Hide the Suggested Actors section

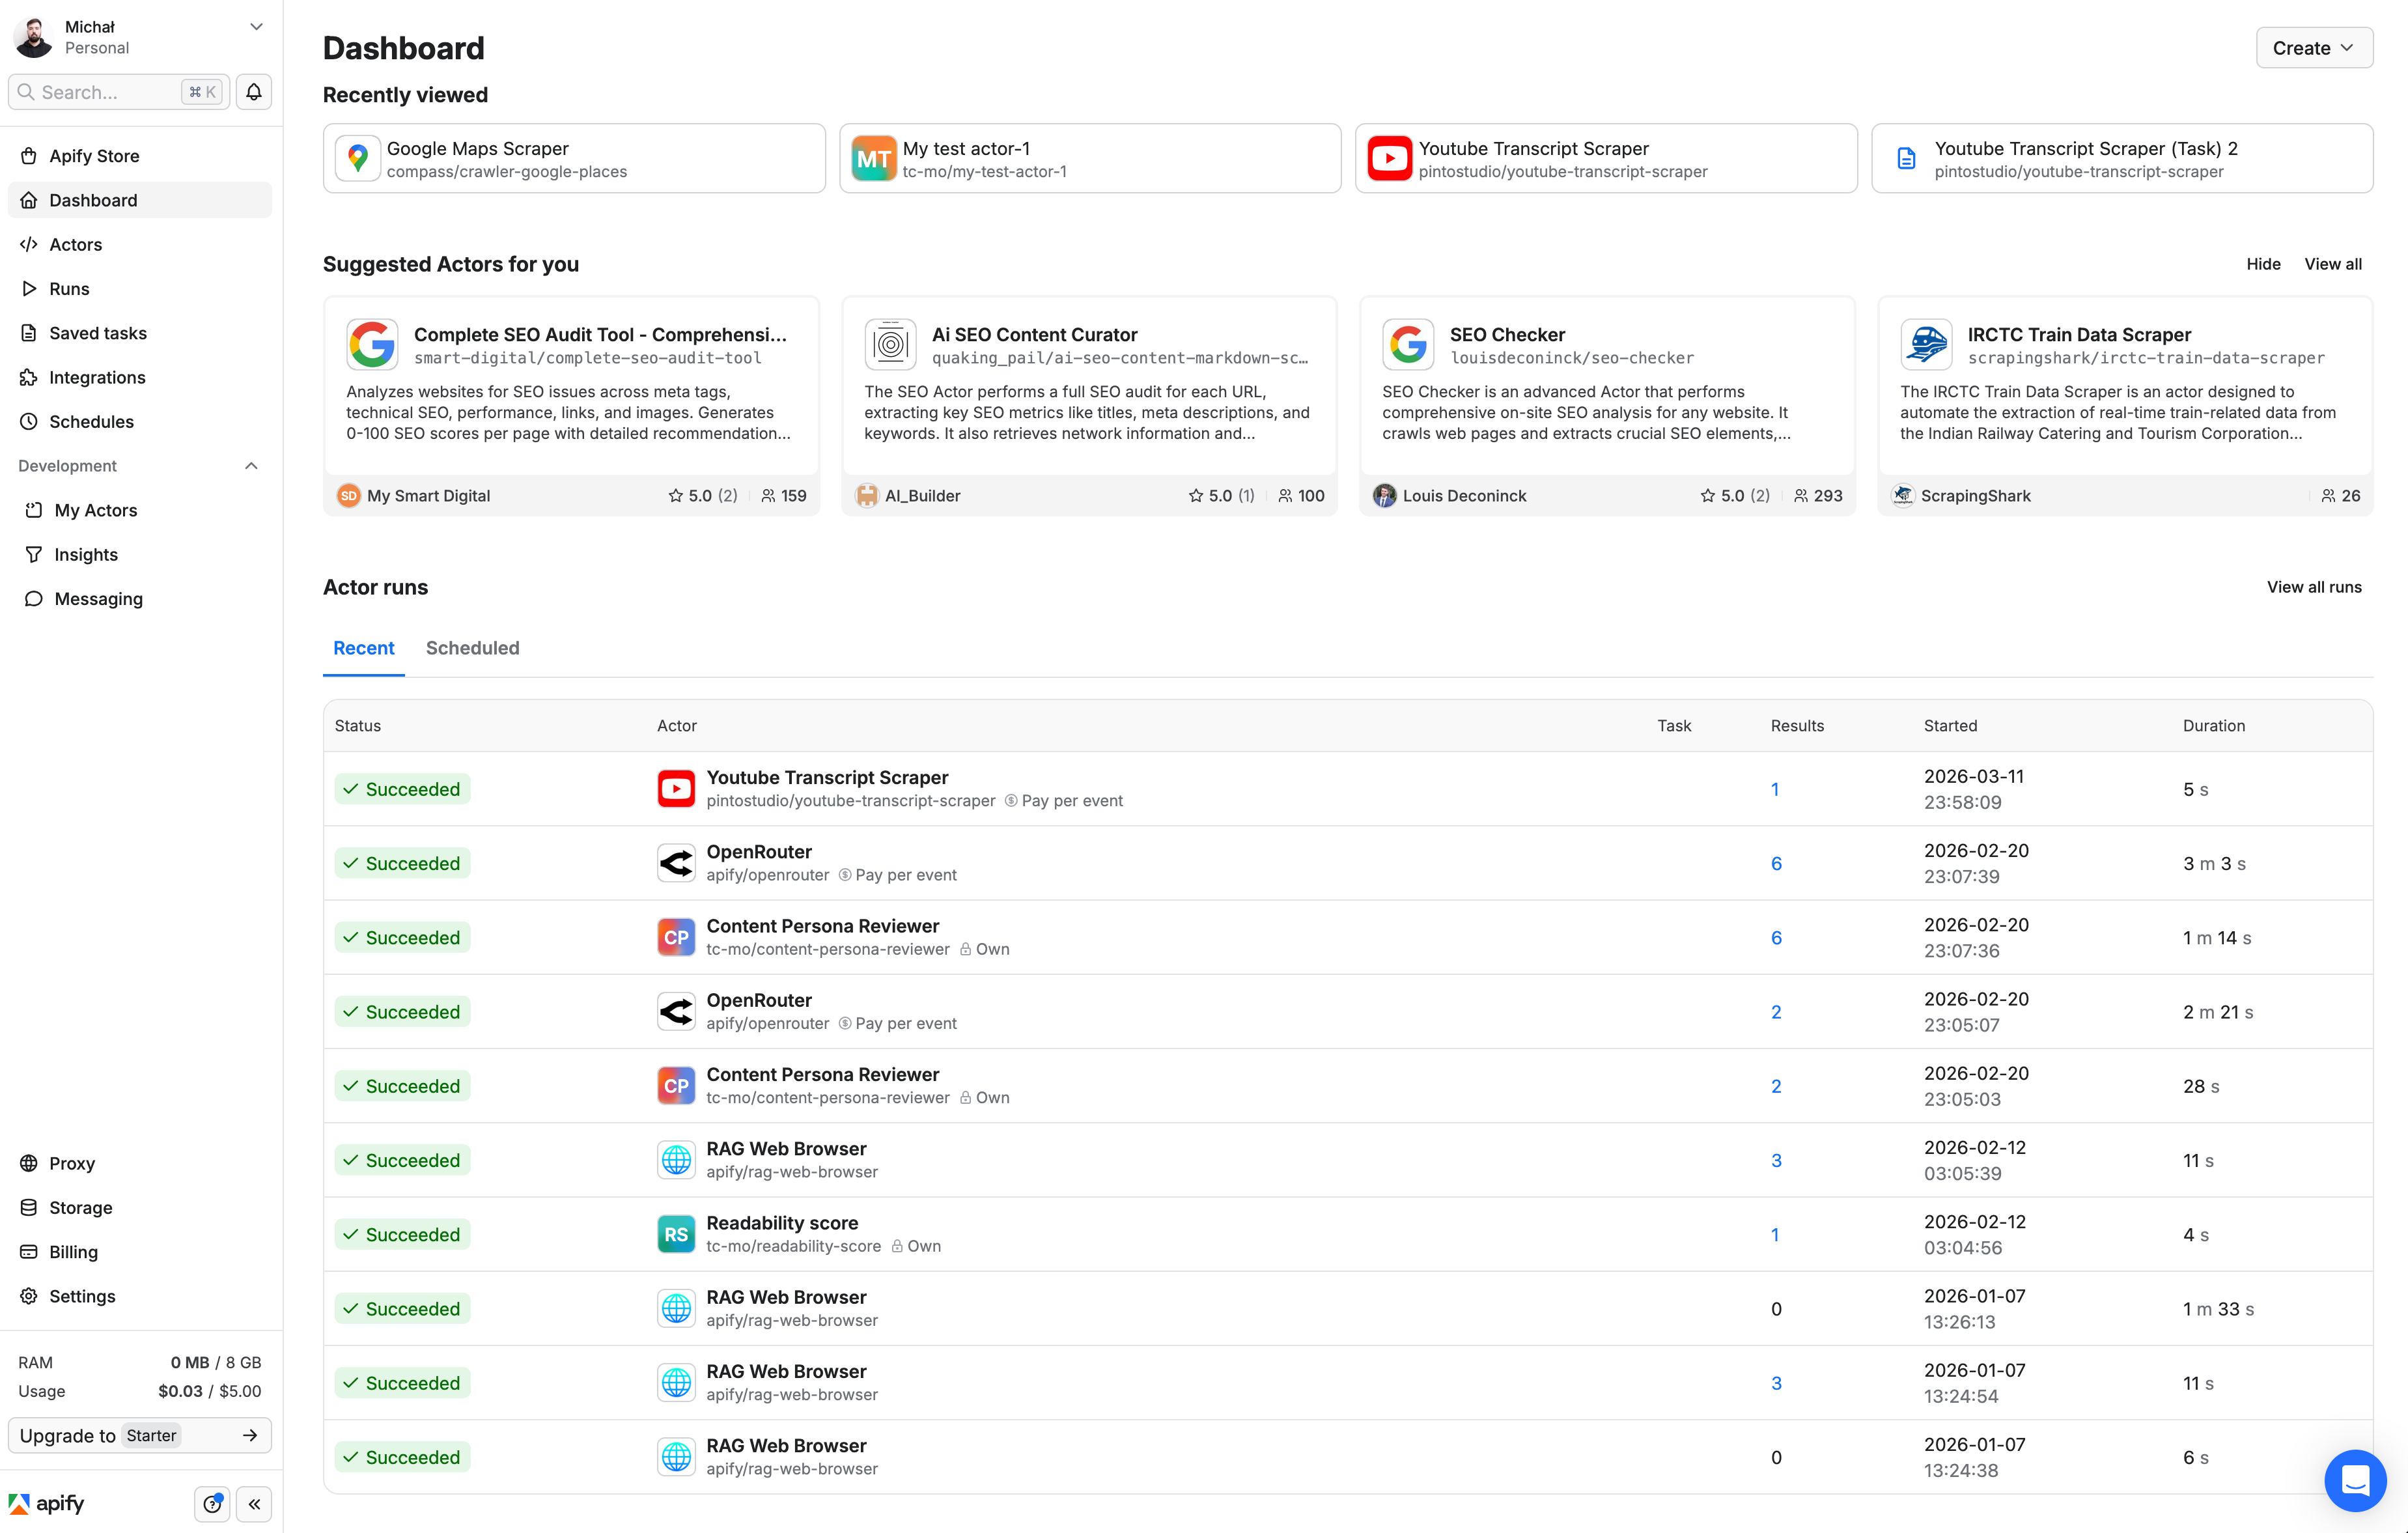click(2263, 263)
